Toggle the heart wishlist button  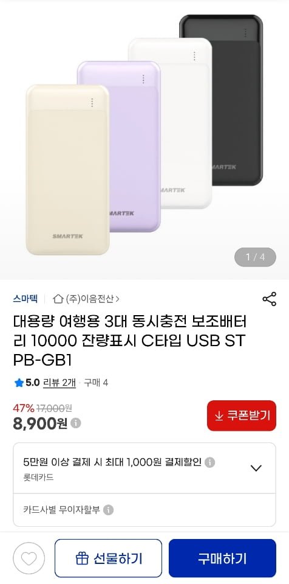pos(29,558)
